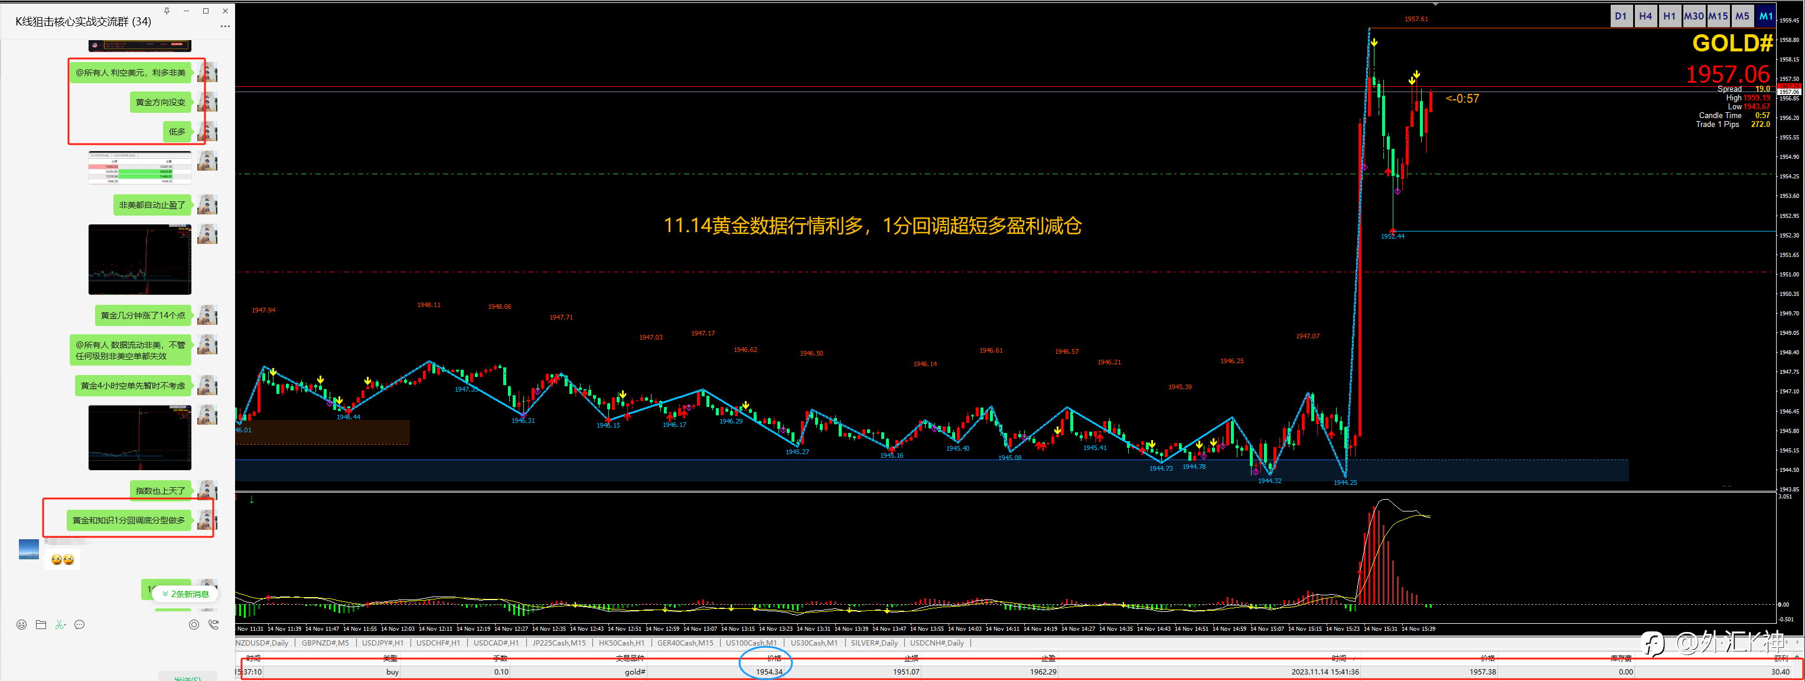Select the message @所有人 数据流动非美
Viewport: 1805px width, 681px height.
pos(131,350)
